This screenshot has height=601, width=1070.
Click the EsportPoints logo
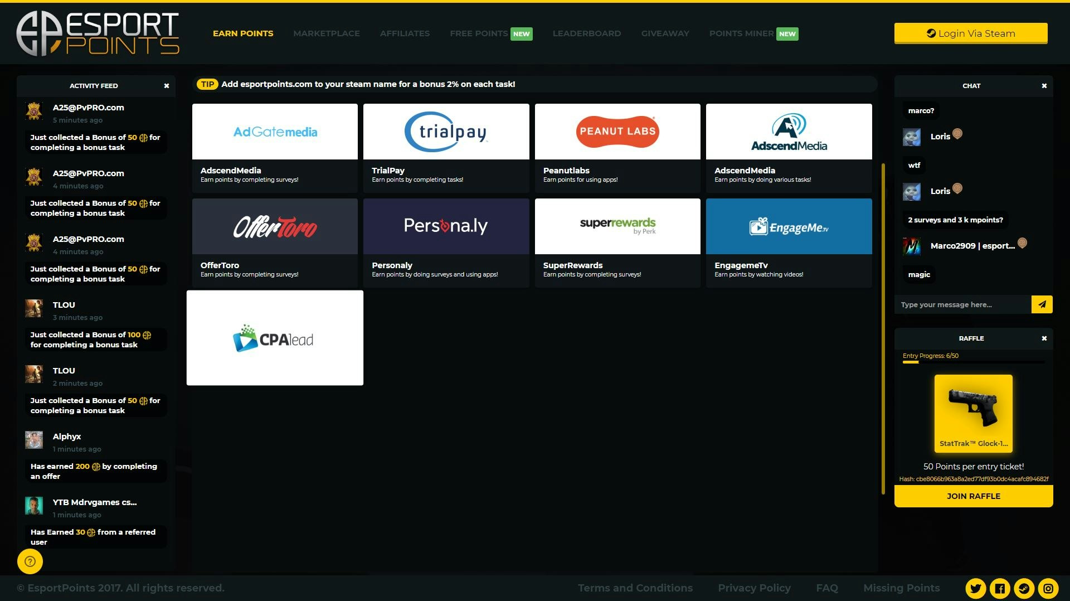(98, 33)
